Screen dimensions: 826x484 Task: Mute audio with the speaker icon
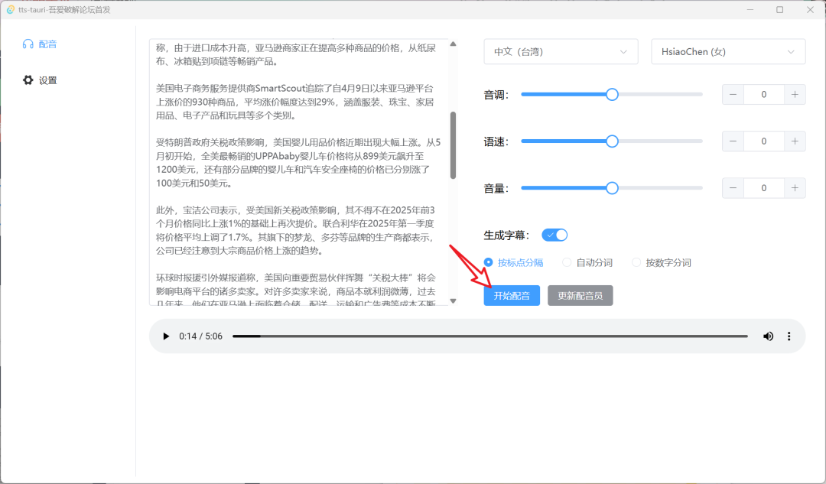click(x=768, y=336)
